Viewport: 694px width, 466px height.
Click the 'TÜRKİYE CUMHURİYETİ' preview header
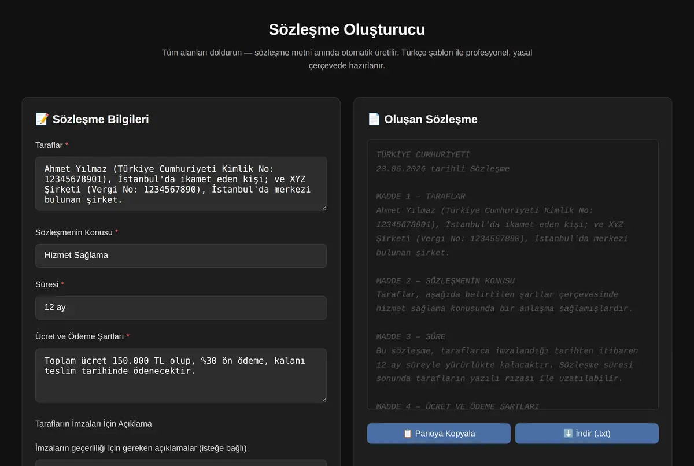point(423,155)
